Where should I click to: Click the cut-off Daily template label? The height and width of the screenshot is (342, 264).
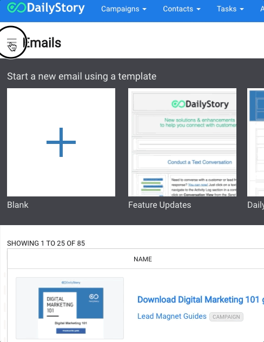tap(255, 205)
